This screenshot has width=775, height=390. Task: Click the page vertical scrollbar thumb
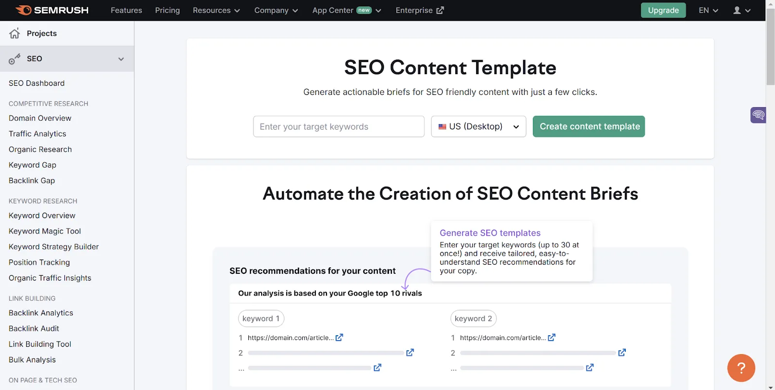coord(770,47)
